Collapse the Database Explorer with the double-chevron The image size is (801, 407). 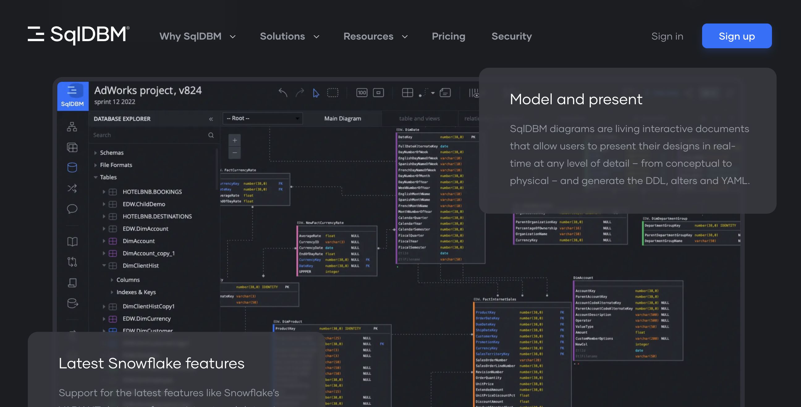pos(211,118)
